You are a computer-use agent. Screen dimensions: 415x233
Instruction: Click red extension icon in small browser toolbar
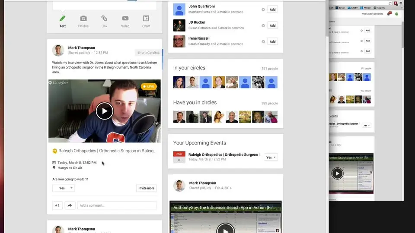point(396,3)
